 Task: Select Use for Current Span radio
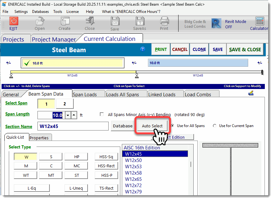coord(215,125)
